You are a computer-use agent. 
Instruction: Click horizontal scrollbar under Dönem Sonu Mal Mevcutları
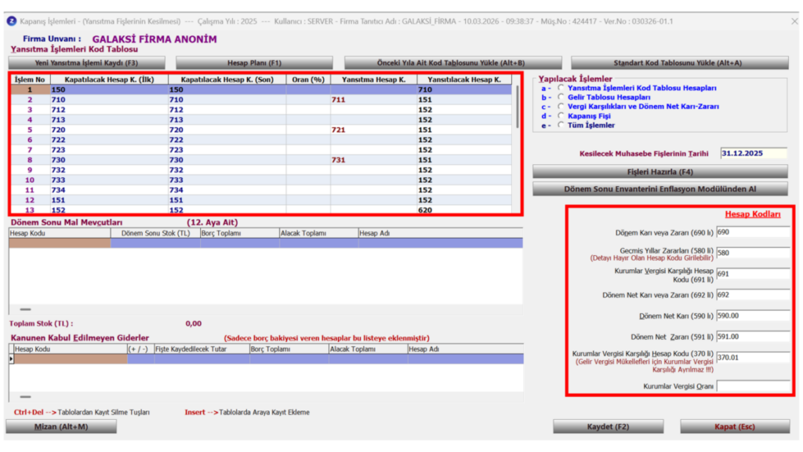26,309
